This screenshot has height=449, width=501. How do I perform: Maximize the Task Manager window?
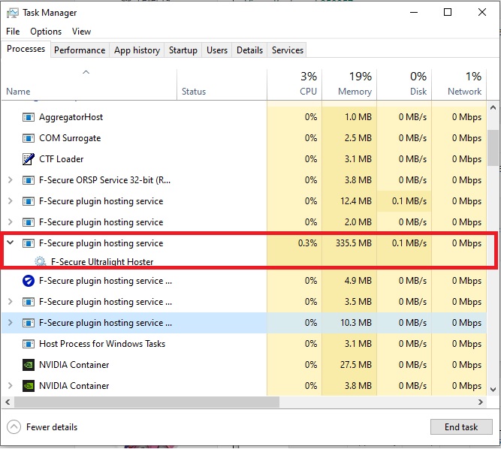(x=448, y=13)
